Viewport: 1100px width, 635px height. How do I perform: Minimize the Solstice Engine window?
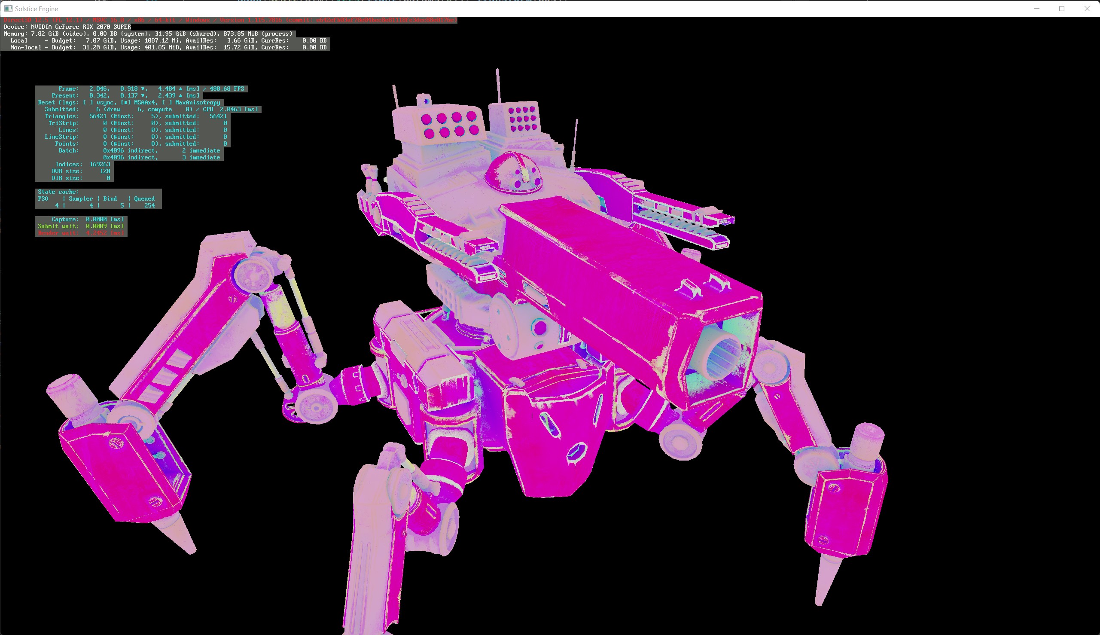[1037, 8]
